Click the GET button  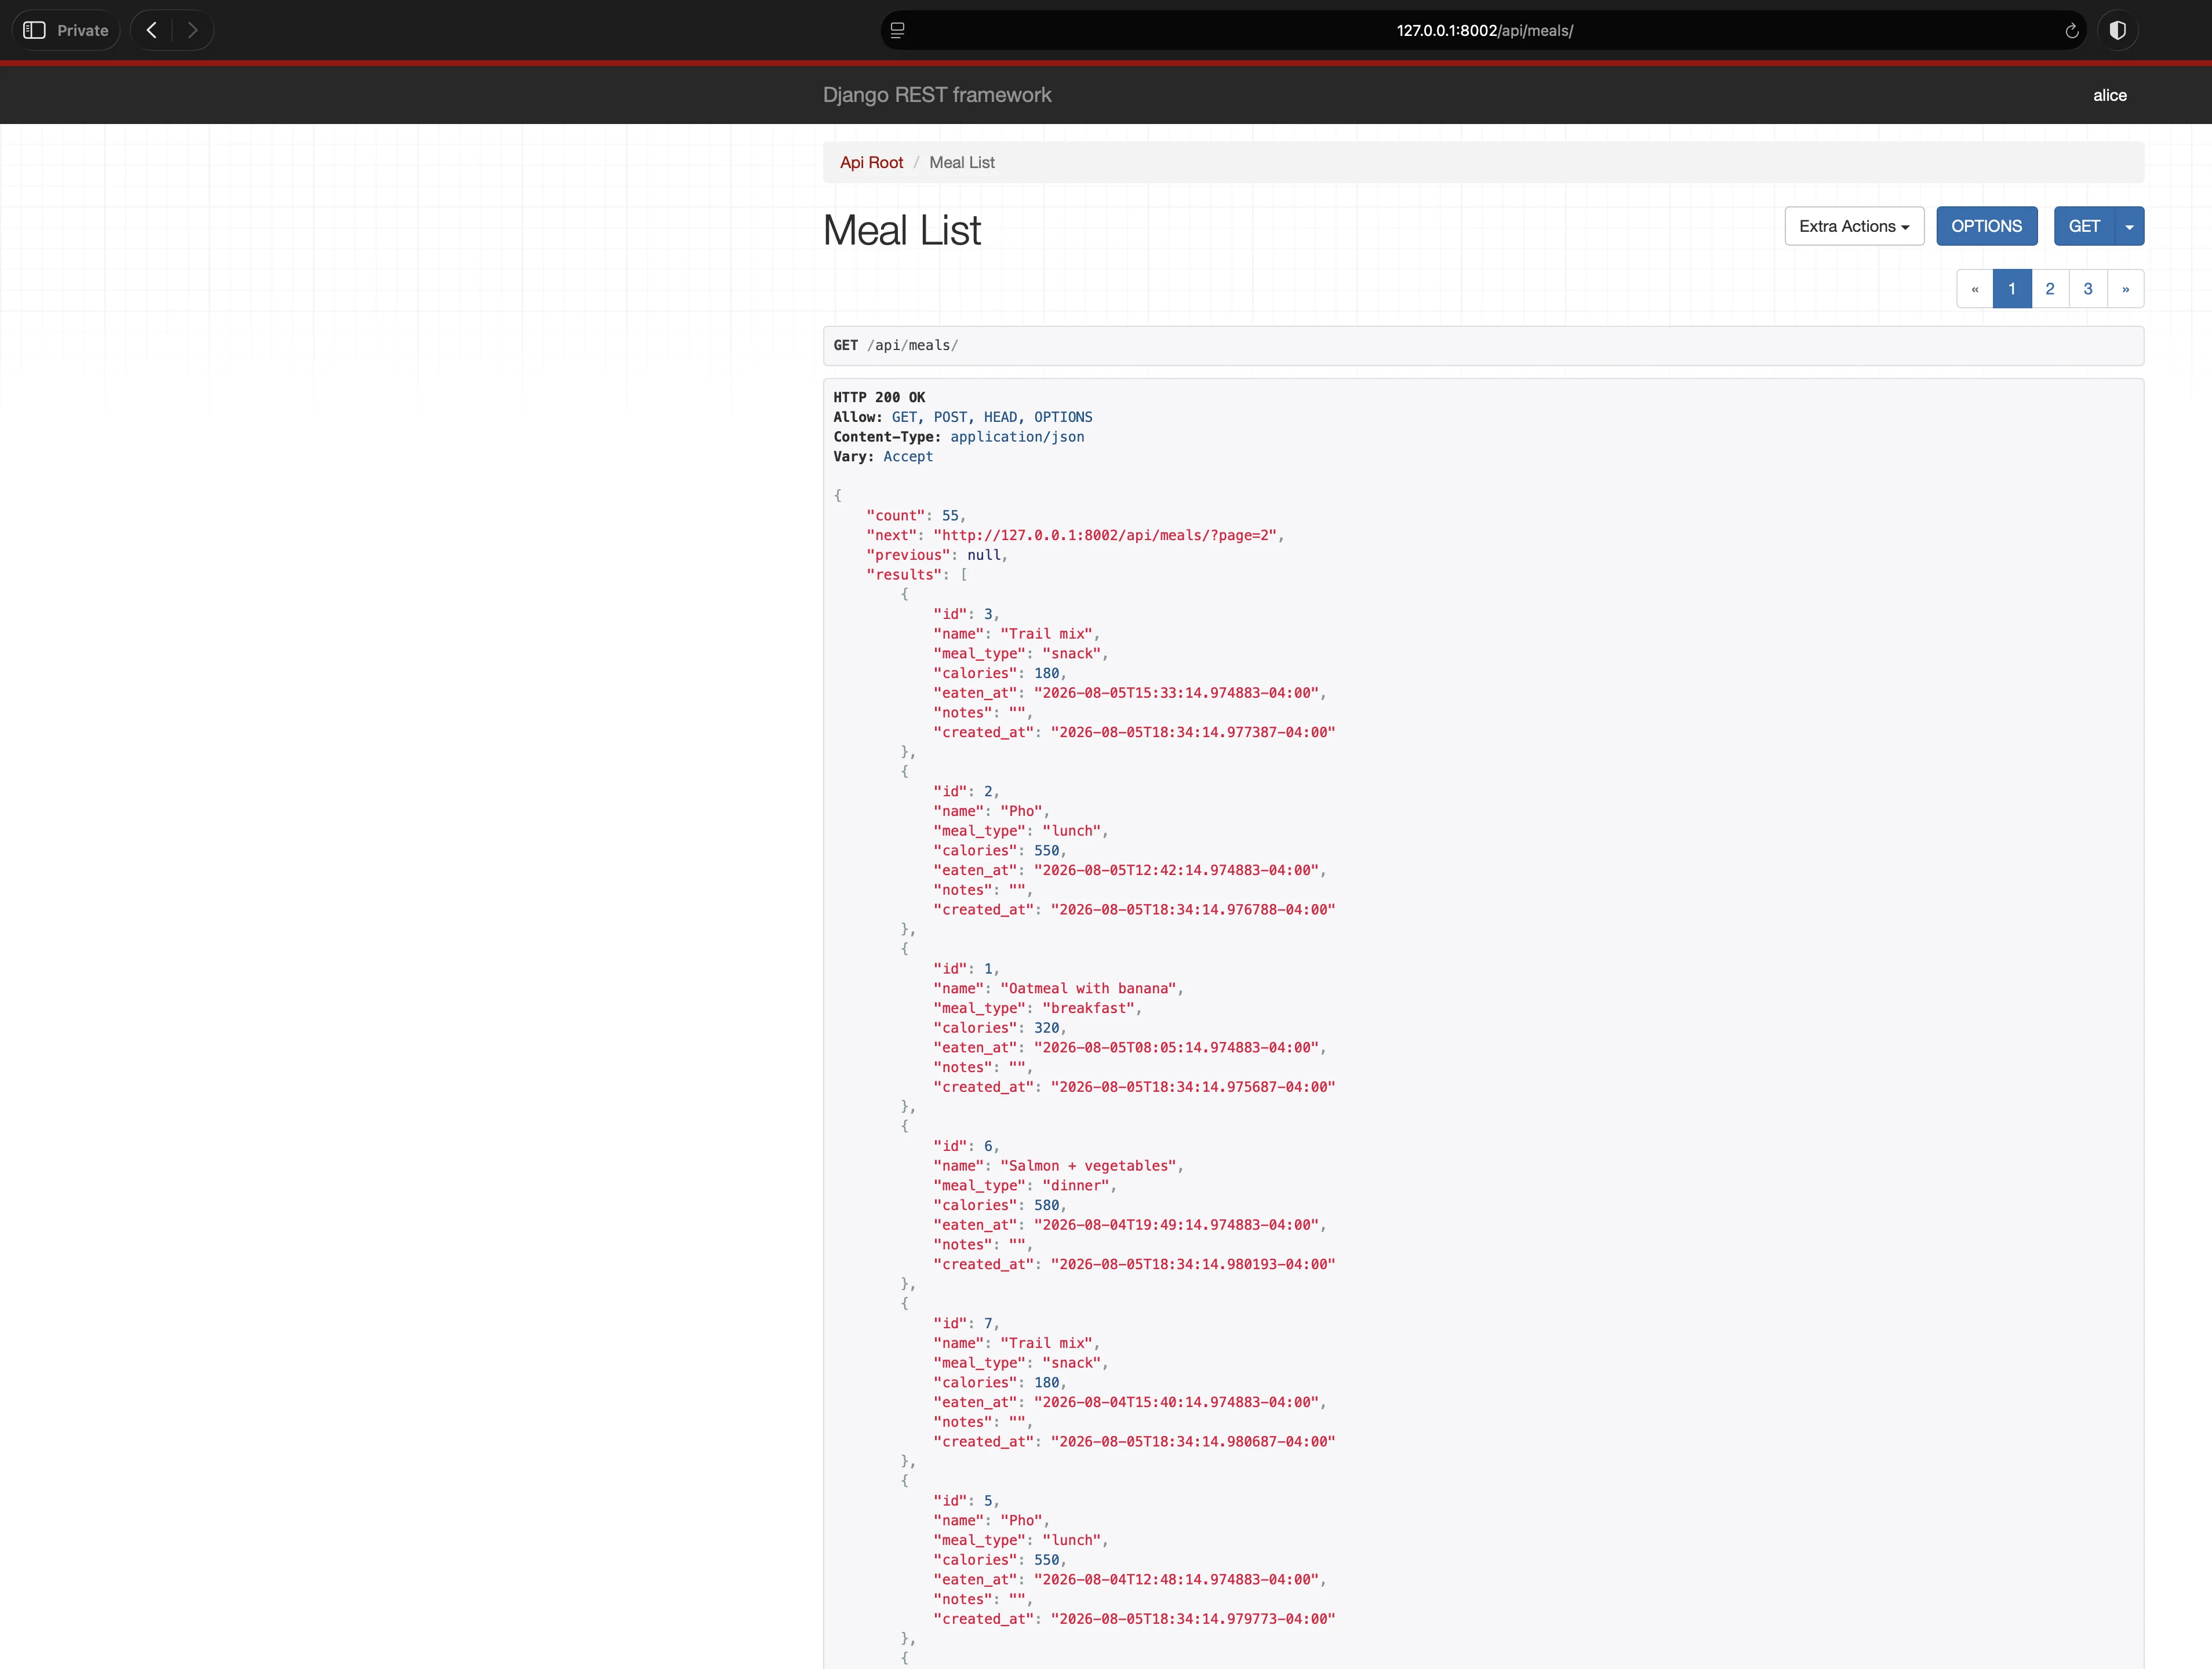tap(2084, 226)
